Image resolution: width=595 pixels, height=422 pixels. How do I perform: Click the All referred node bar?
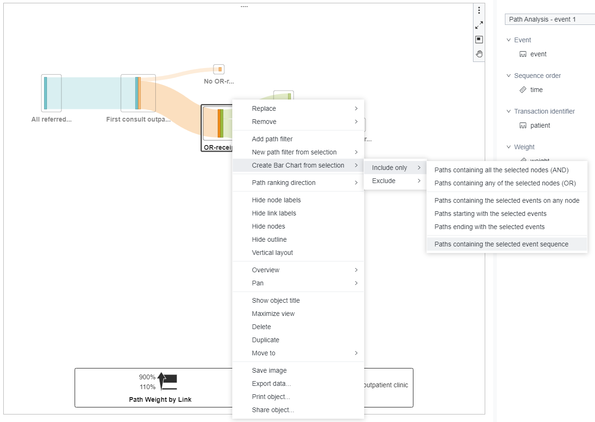(46, 93)
